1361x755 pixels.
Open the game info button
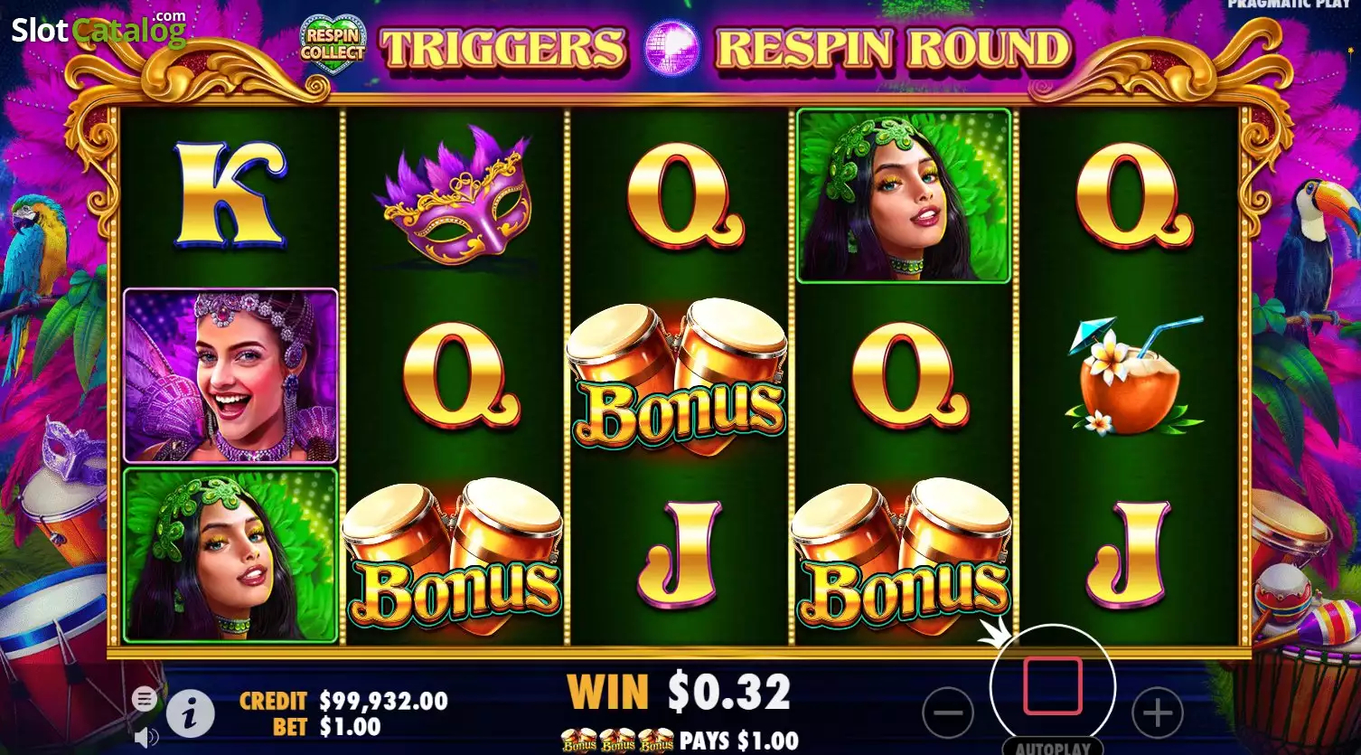click(190, 715)
